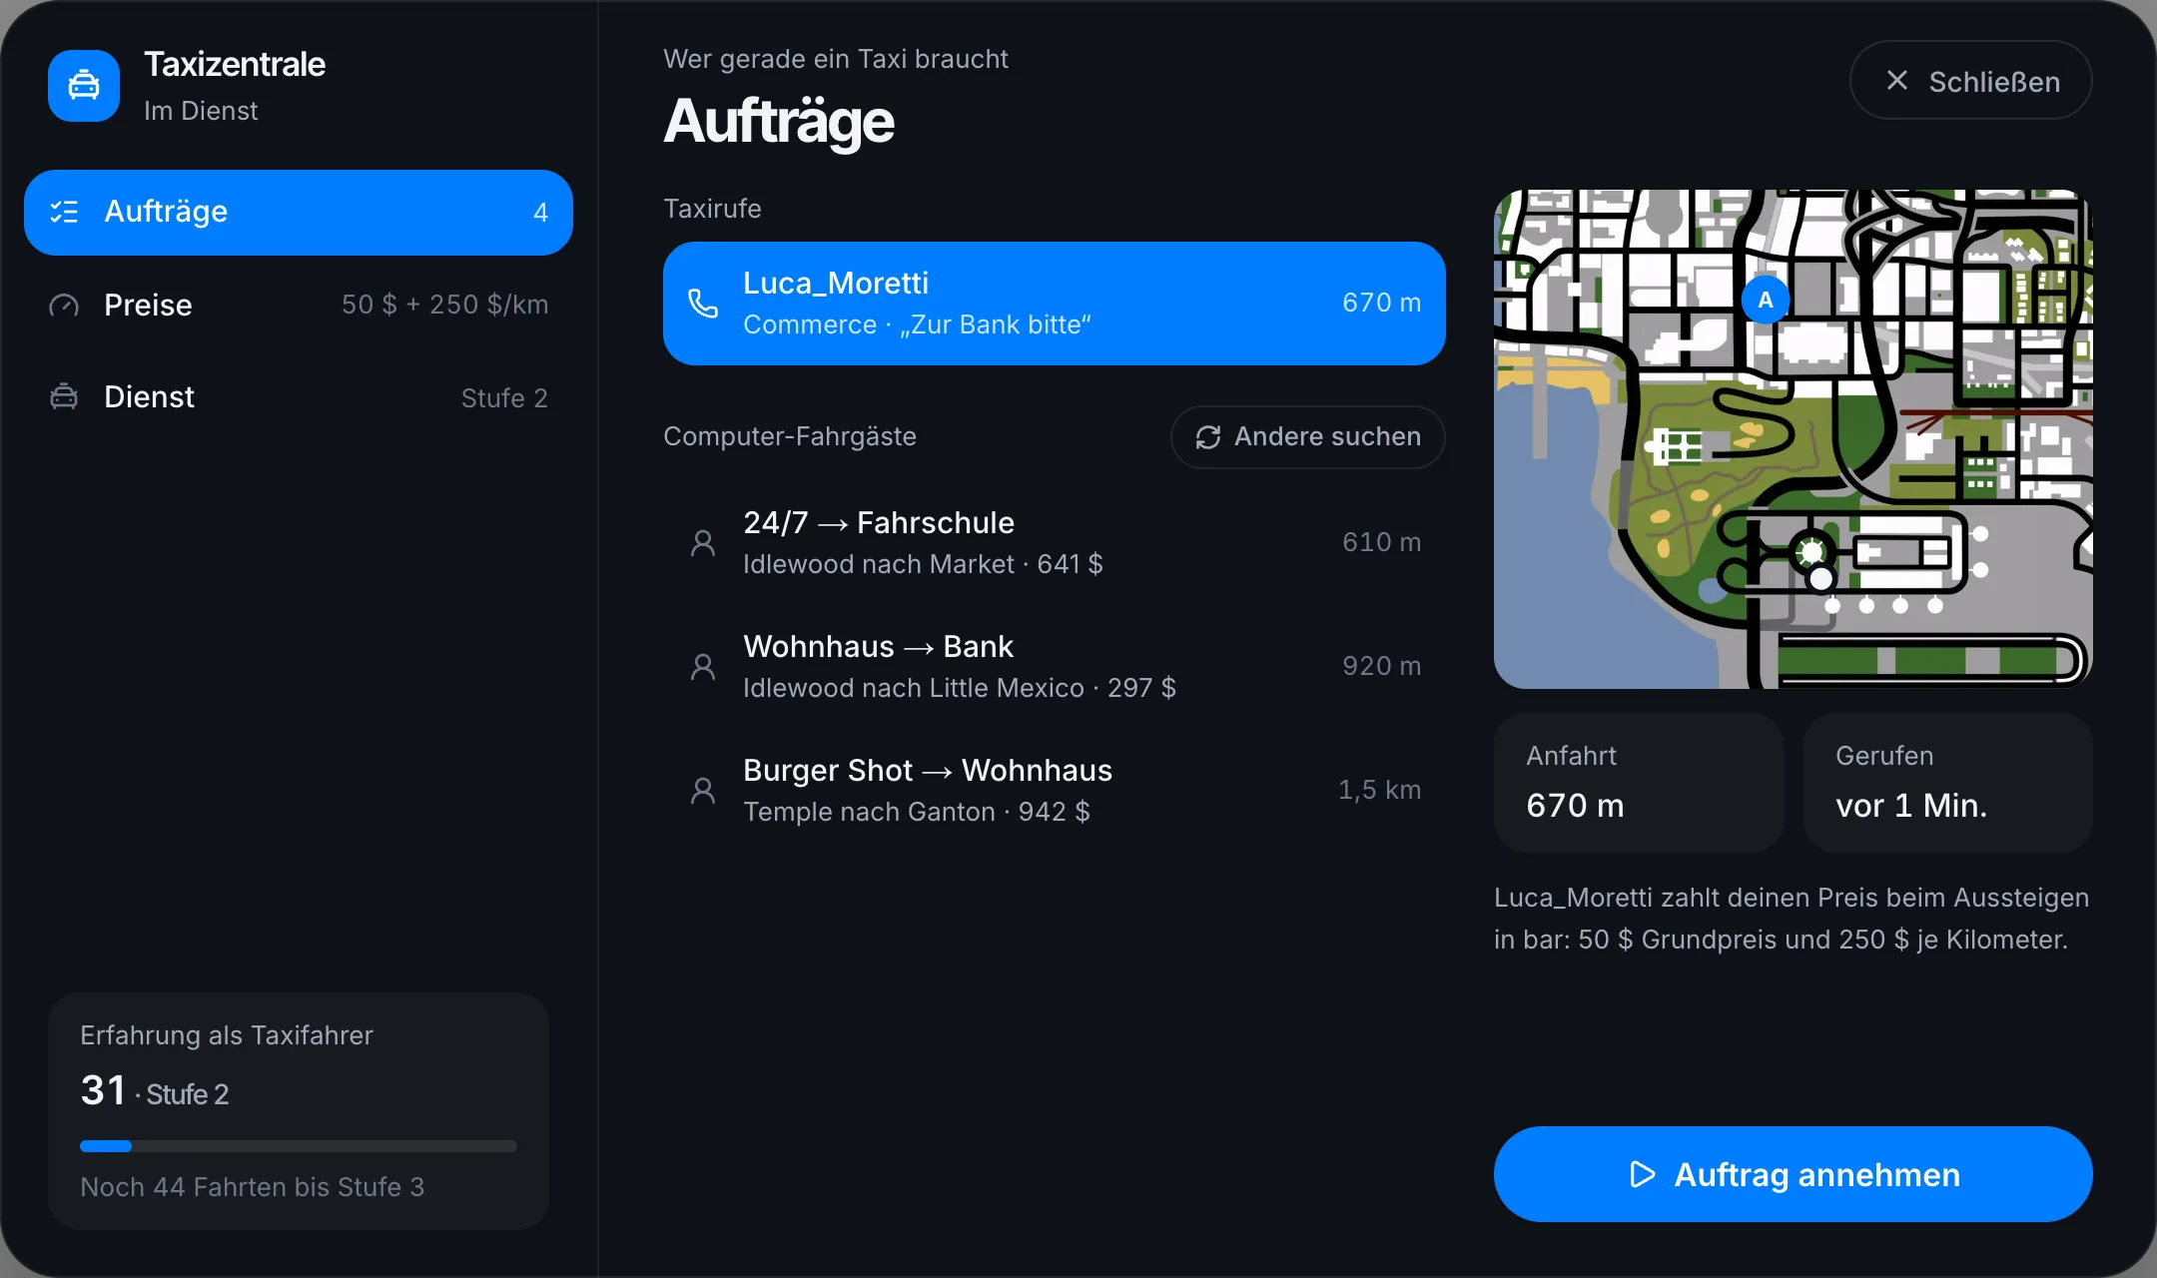Click the checklist icon beside Aufträge

pyautogui.click(x=64, y=212)
